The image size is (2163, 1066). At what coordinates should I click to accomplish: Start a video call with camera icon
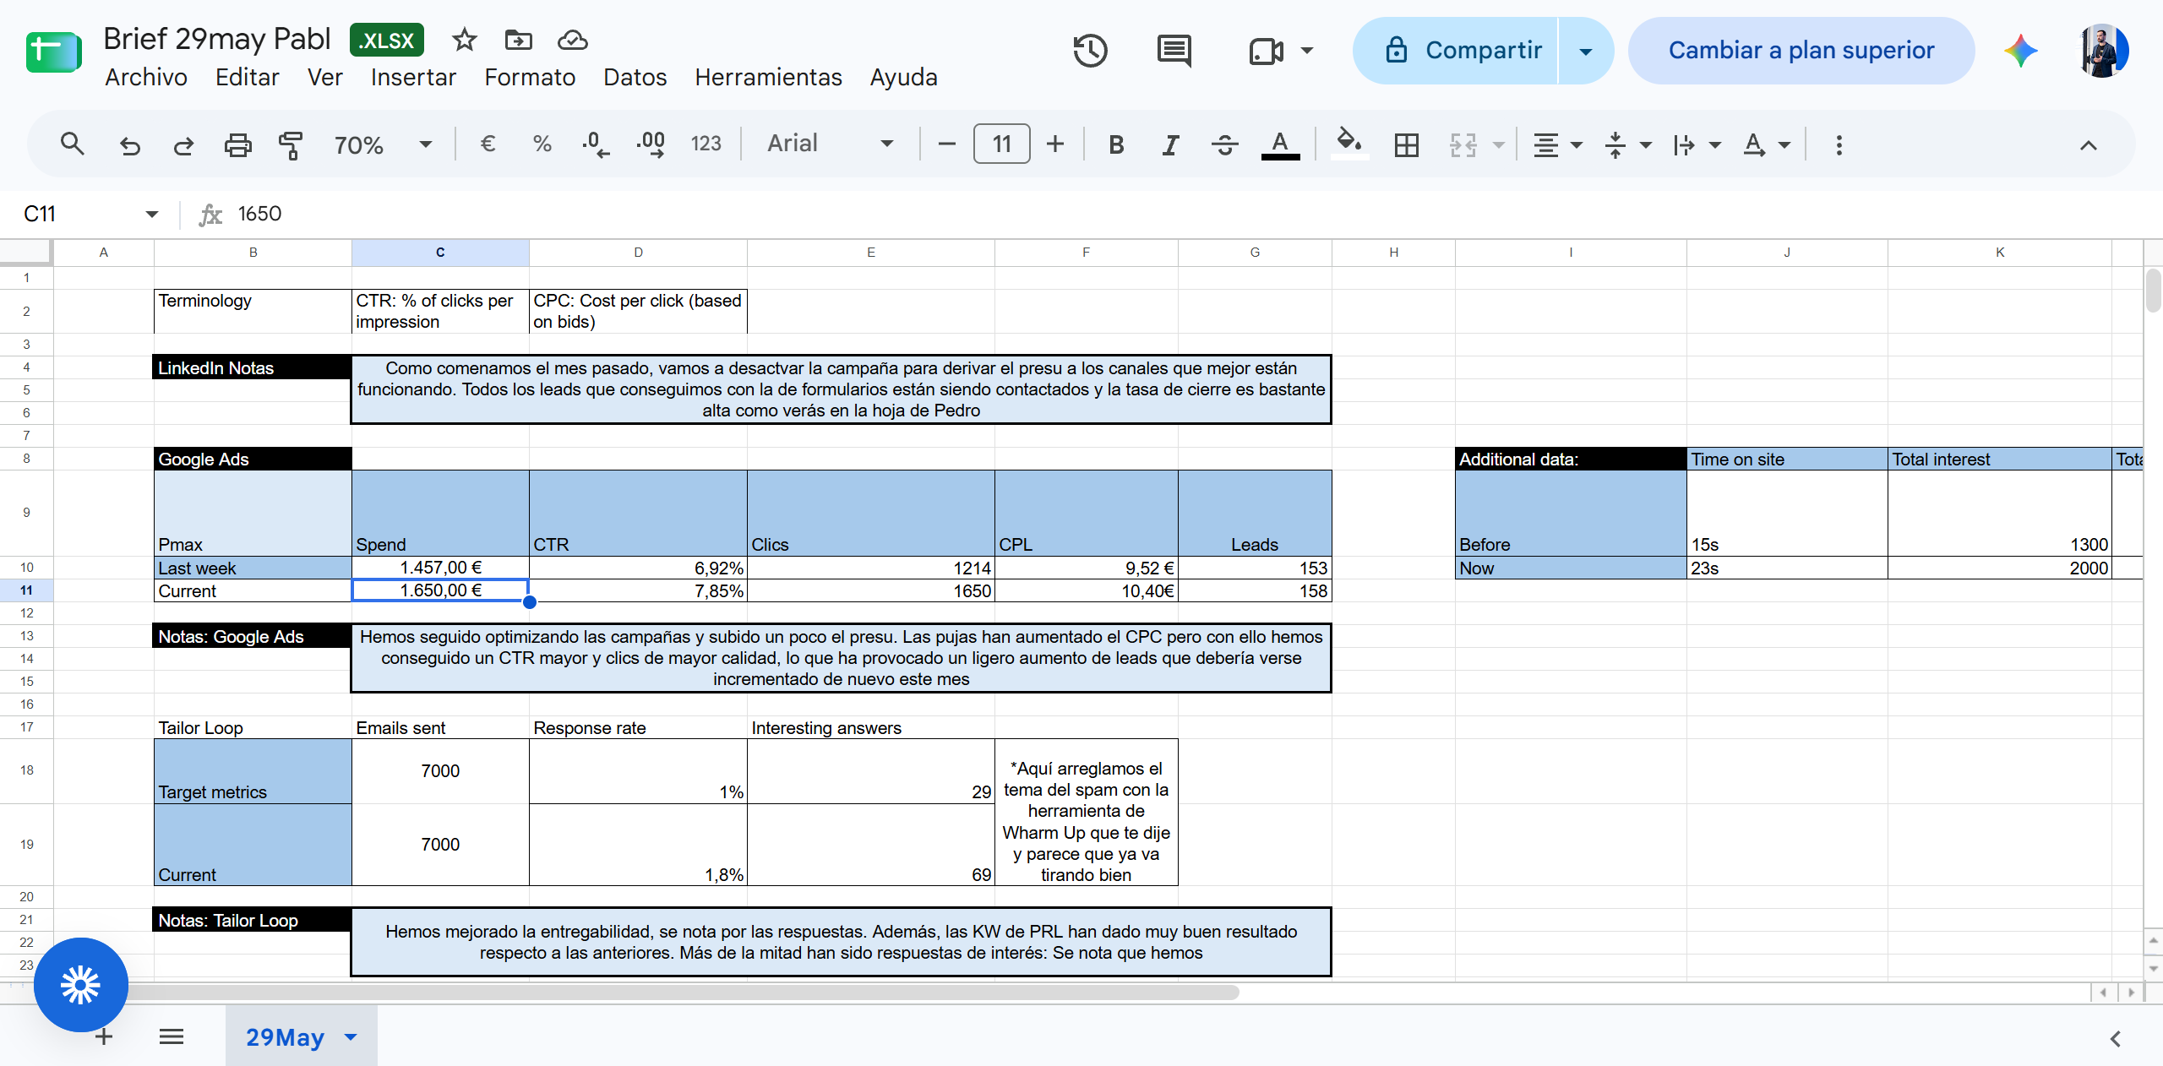(x=1266, y=51)
